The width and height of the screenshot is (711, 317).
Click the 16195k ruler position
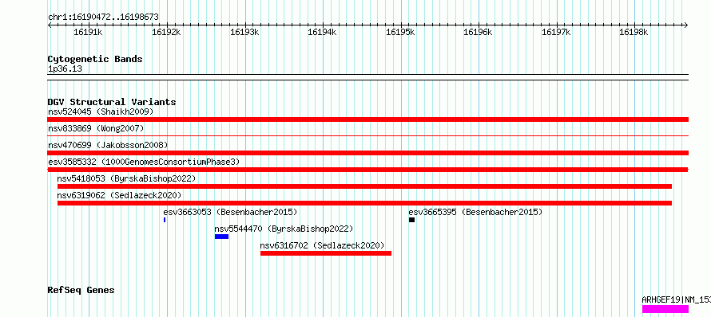(400, 32)
